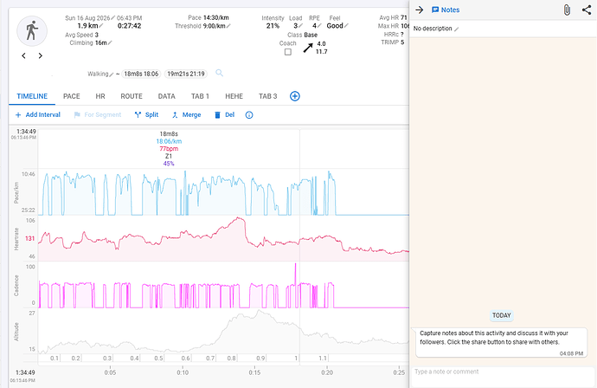
Task: Click Add Interval button
Action: pyautogui.click(x=38, y=114)
